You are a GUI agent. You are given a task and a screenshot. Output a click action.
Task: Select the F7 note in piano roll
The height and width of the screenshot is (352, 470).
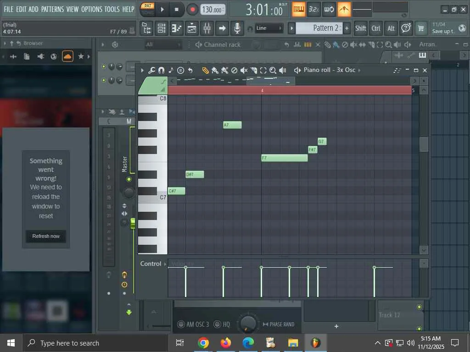tap(285, 158)
